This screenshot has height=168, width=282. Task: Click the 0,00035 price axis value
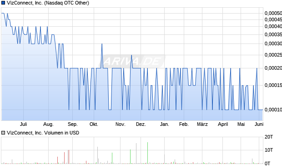[273, 34]
